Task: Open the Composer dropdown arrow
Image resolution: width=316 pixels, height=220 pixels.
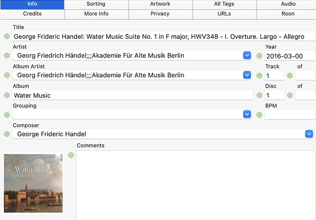Action: (309, 134)
